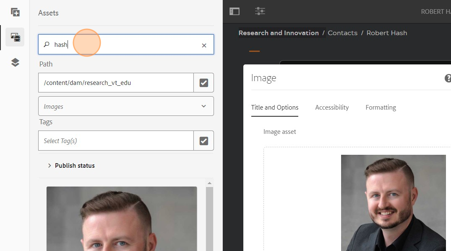Screen dimensions: 451x251
Task: Select the Assets side panel icon
Action: click(x=15, y=37)
